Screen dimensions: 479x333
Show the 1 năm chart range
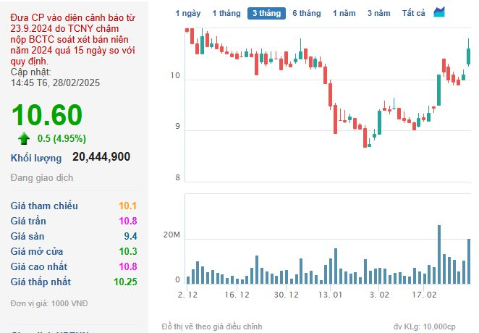pos(344,13)
